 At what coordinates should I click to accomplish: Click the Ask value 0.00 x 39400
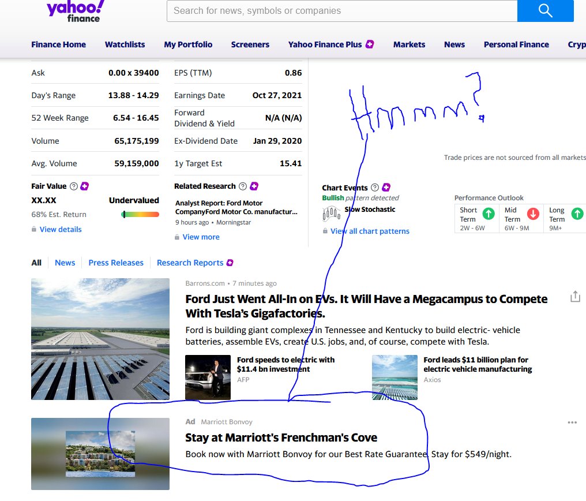pyautogui.click(x=134, y=73)
